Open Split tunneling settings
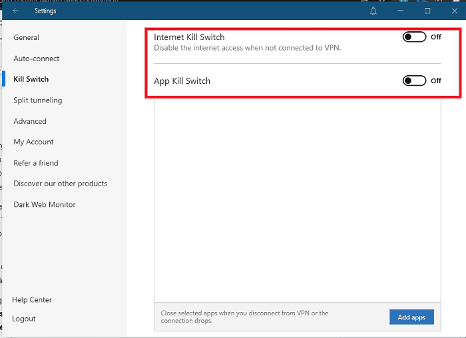Viewport: 466px width, 338px height. (x=38, y=100)
